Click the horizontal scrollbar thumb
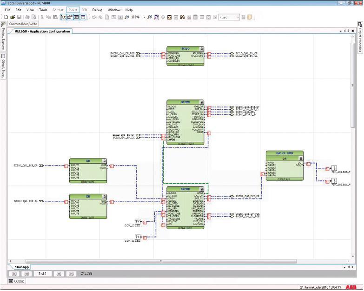The image size is (364, 291). click(161, 261)
